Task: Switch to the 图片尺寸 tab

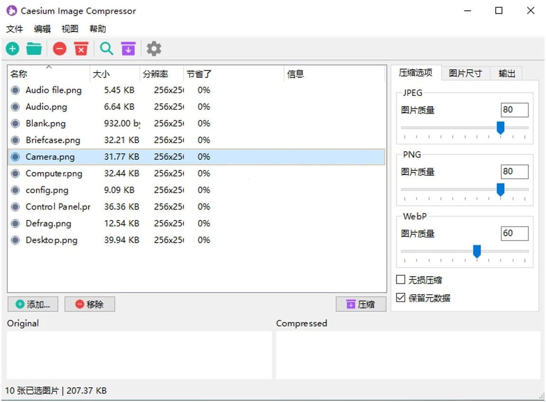Action: tap(465, 73)
